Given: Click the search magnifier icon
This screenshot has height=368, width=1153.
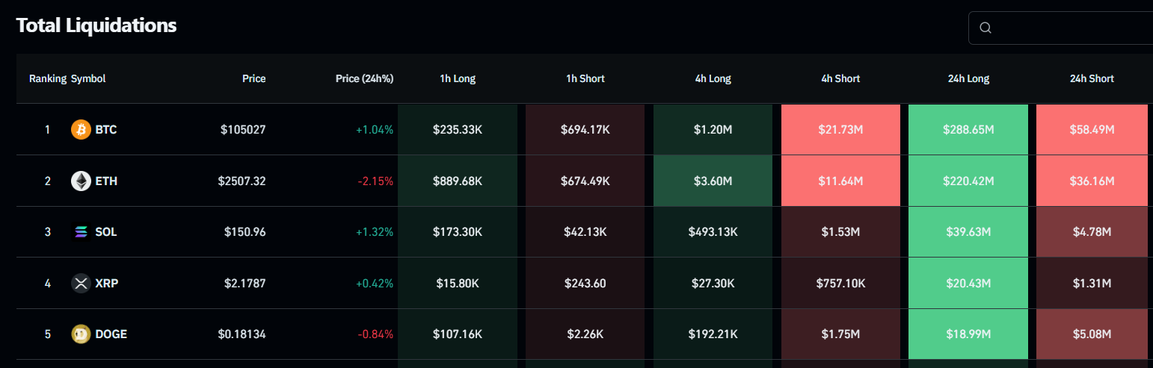Looking at the screenshot, I should [986, 28].
